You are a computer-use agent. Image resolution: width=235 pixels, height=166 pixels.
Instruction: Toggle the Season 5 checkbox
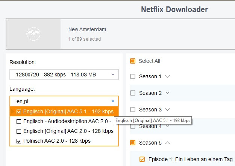pos(133,143)
